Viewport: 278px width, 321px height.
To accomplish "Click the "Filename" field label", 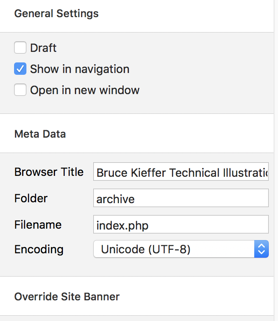I will [x=38, y=225].
